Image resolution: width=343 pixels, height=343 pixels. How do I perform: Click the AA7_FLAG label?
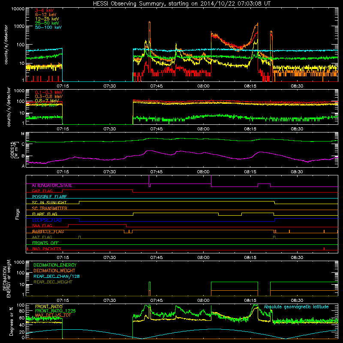(x=42, y=238)
